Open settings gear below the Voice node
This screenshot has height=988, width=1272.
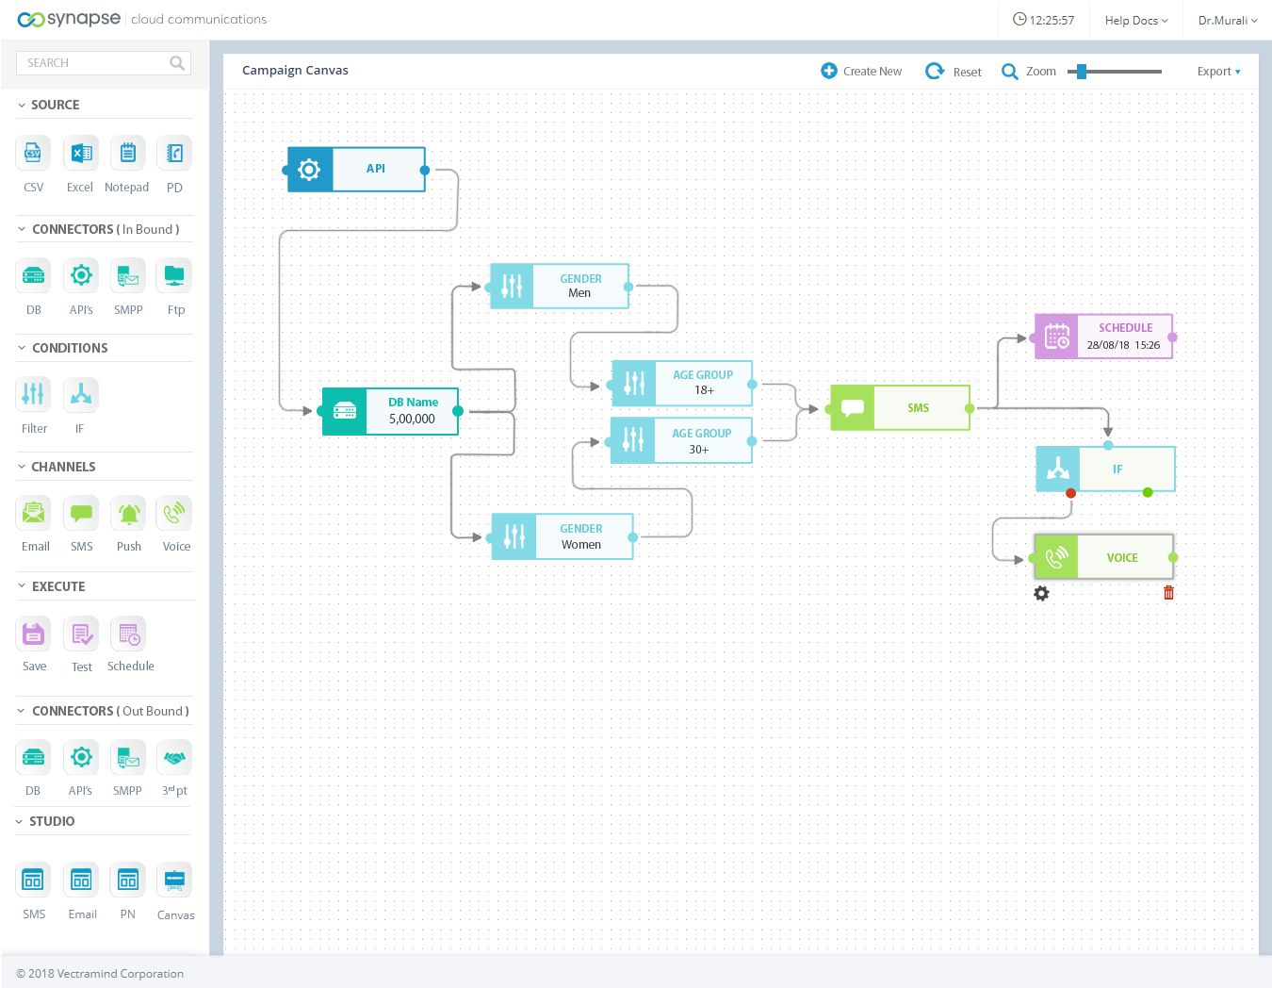pyautogui.click(x=1041, y=593)
